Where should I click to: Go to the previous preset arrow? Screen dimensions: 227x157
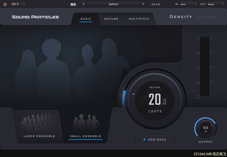coord(84,4)
